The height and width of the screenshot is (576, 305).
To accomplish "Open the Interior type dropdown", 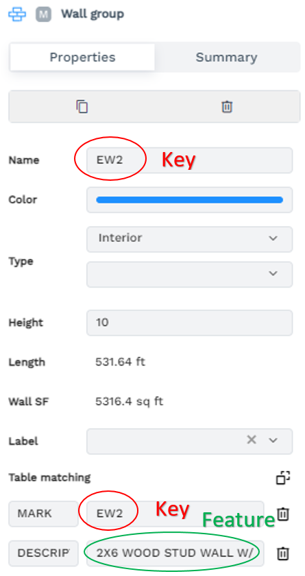I will [190, 239].
